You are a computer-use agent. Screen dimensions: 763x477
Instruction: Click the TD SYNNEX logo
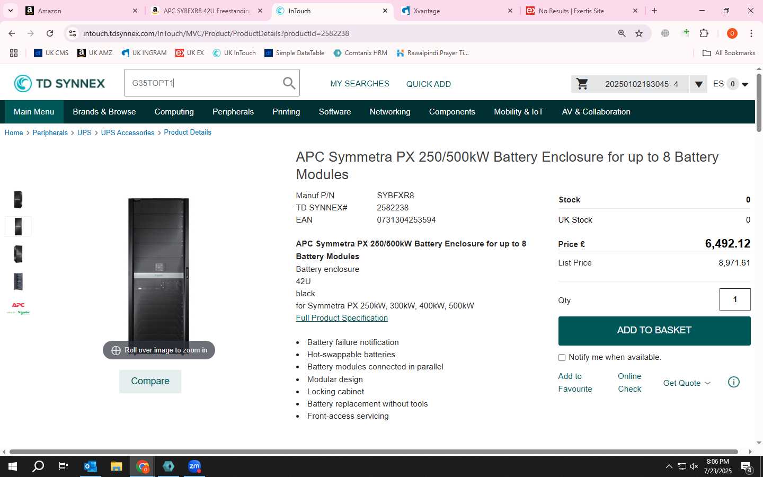click(x=59, y=83)
